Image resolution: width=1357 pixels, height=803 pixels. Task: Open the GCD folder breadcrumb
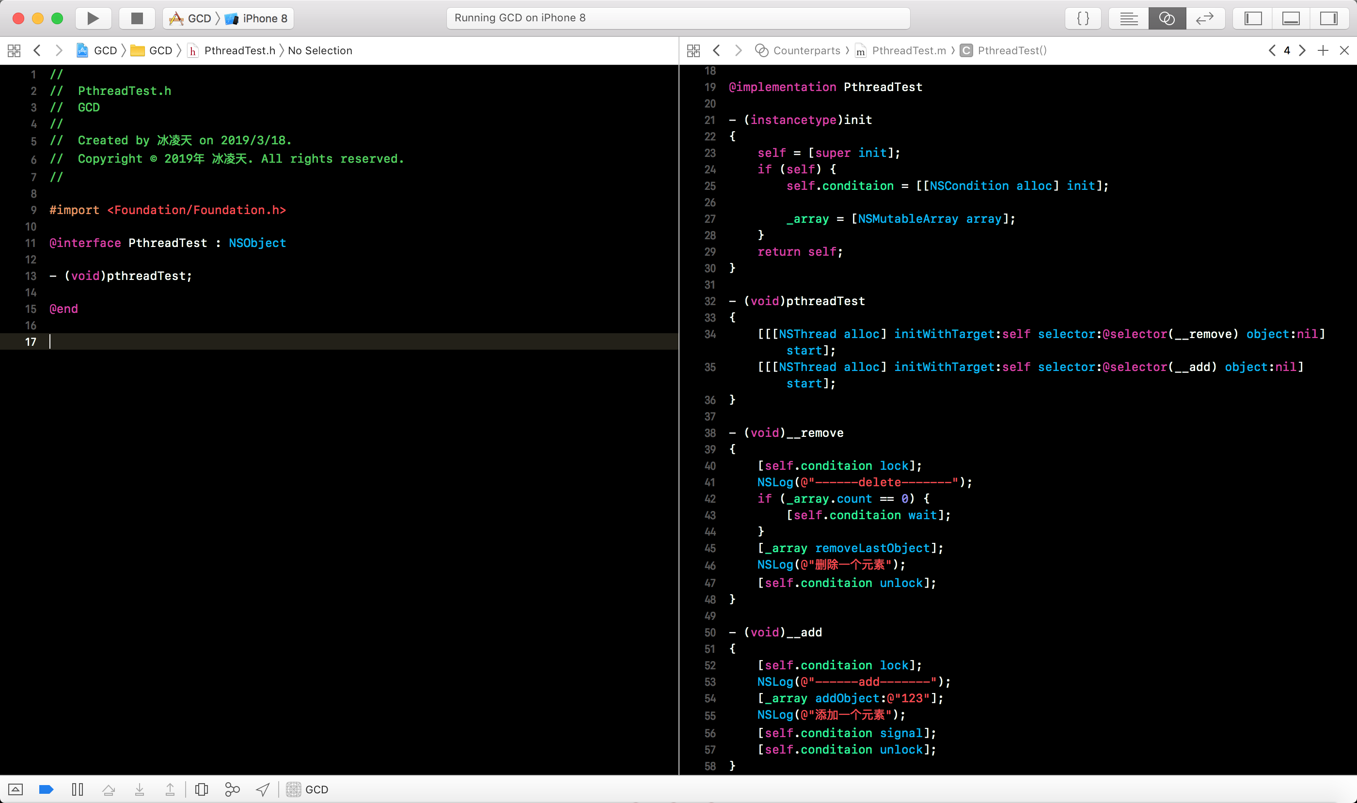[x=152, y=50]
